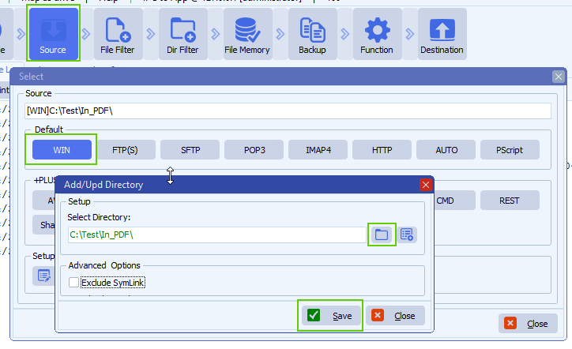
Task: Click the X in the Select title bar
Action: coord(558,77)
